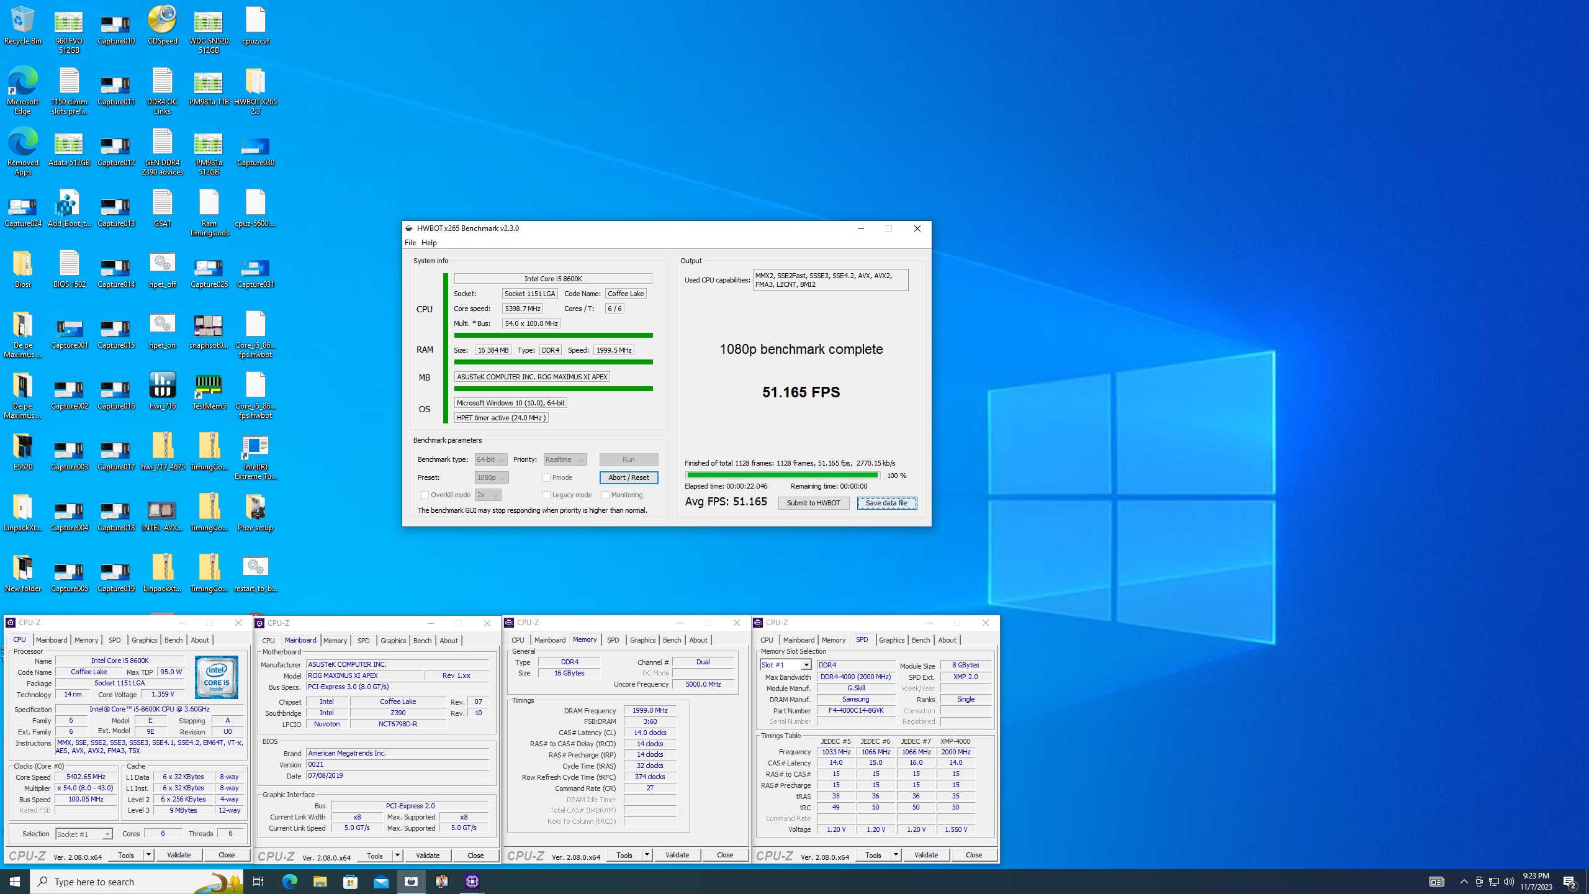The height and width of the screenshot is (894, 1589).
Task: Toggle the Legacy mode checkbox
Action: pyautogui.click(x=546, y=495)
